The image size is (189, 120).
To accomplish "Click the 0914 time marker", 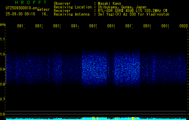I will [75, 26].
